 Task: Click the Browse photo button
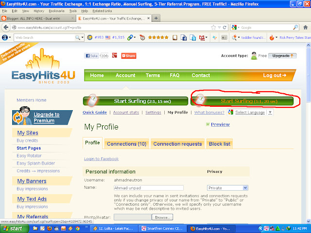[162, 217]
